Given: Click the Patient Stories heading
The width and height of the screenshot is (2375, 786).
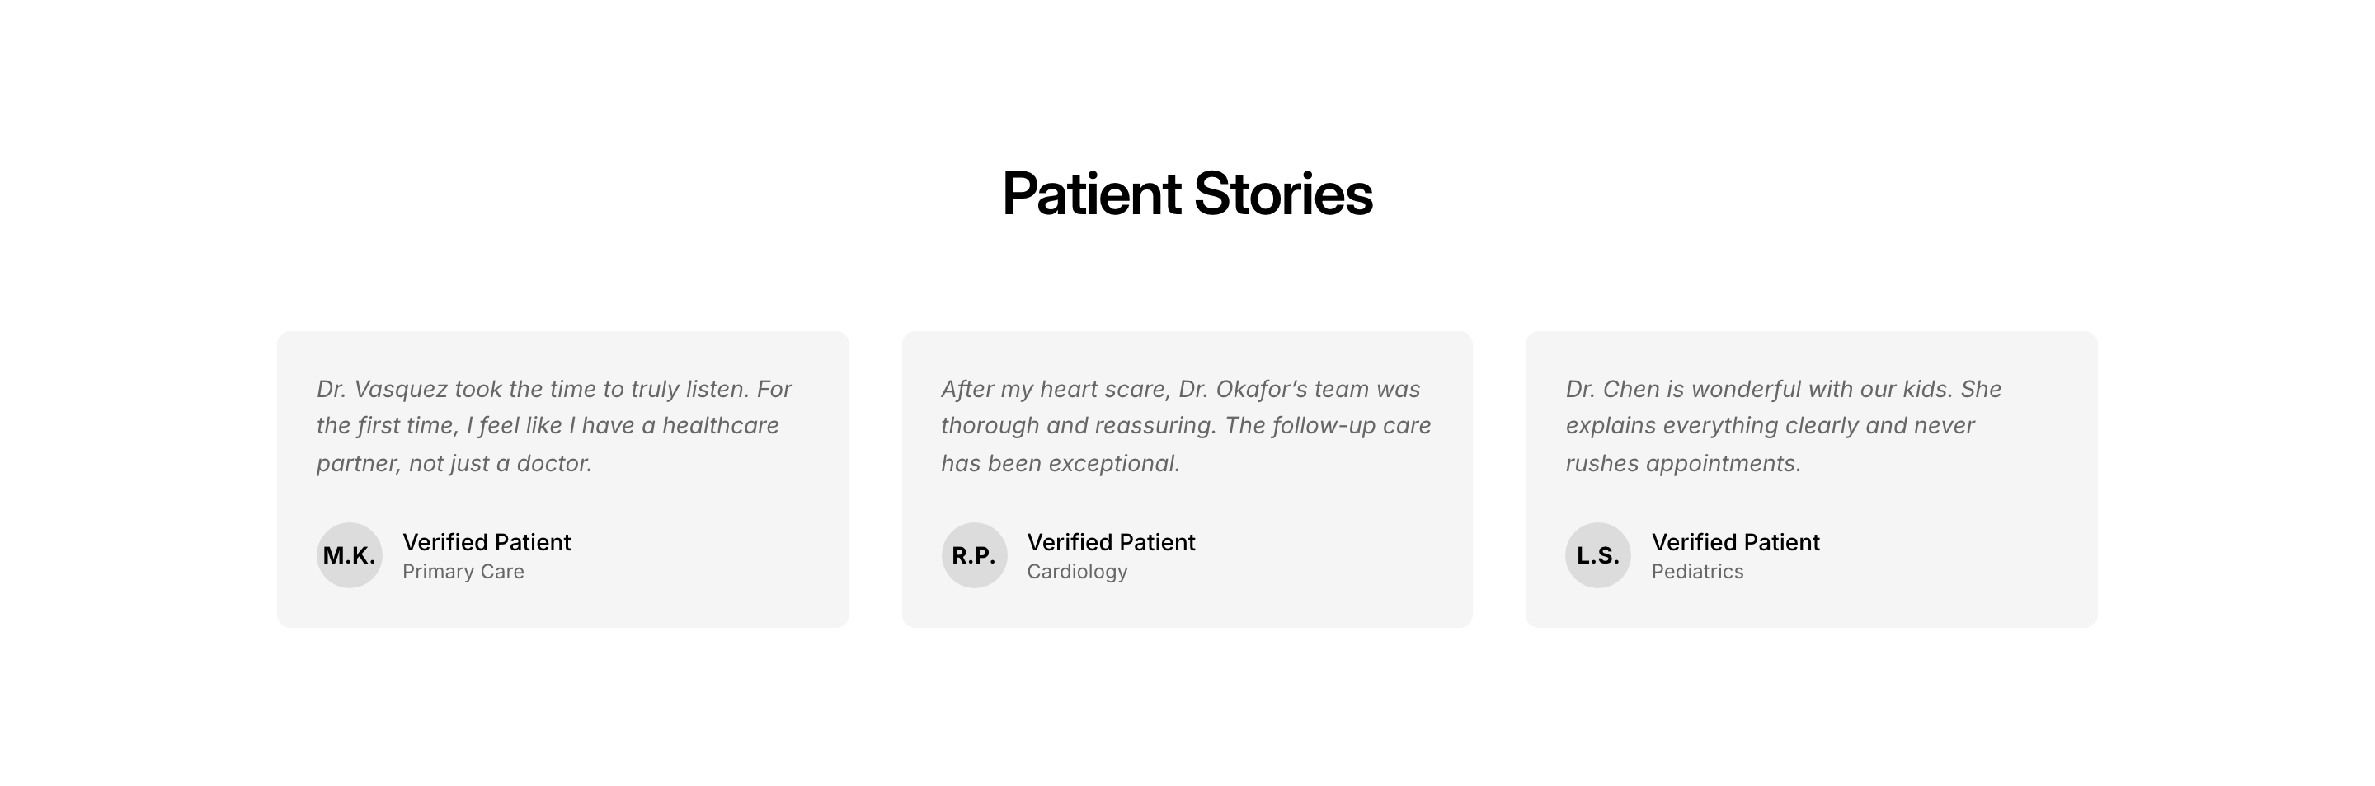Looking at the screenshot, I should (x=1187, y=194).
